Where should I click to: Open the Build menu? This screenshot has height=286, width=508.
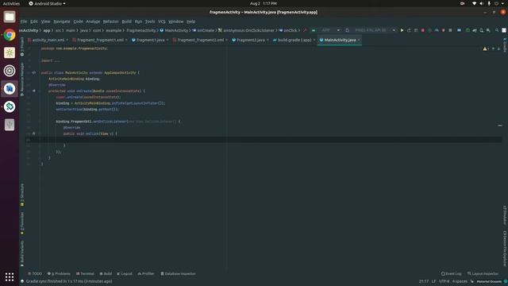(x=127, y=21)
